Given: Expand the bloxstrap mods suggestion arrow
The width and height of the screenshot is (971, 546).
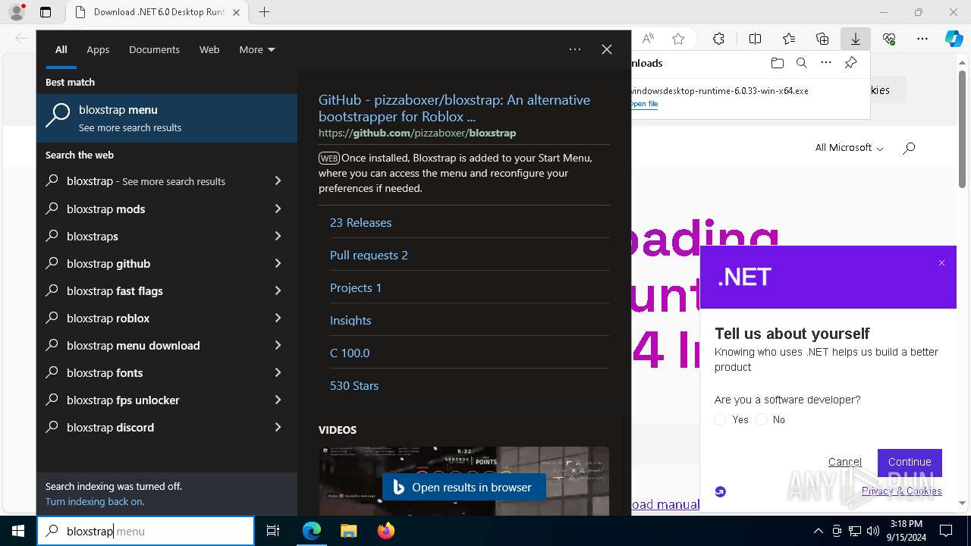Looking at the screenshot, I should (278, 209).
